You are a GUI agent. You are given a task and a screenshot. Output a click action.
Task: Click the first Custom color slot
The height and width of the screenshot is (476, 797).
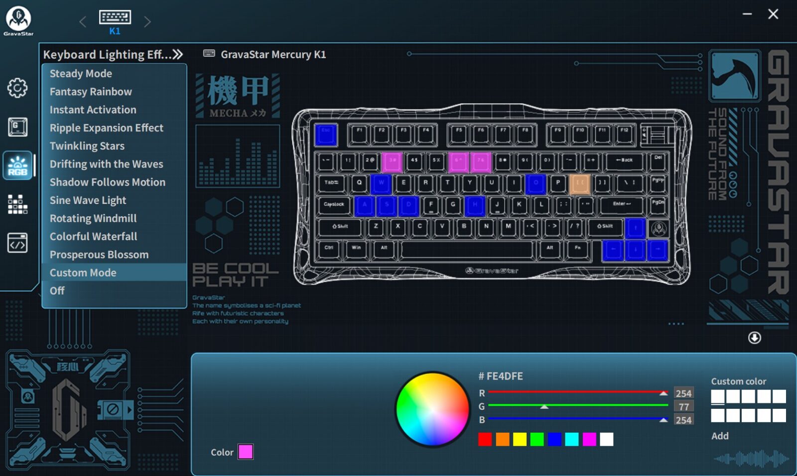[x=718, y=396]
